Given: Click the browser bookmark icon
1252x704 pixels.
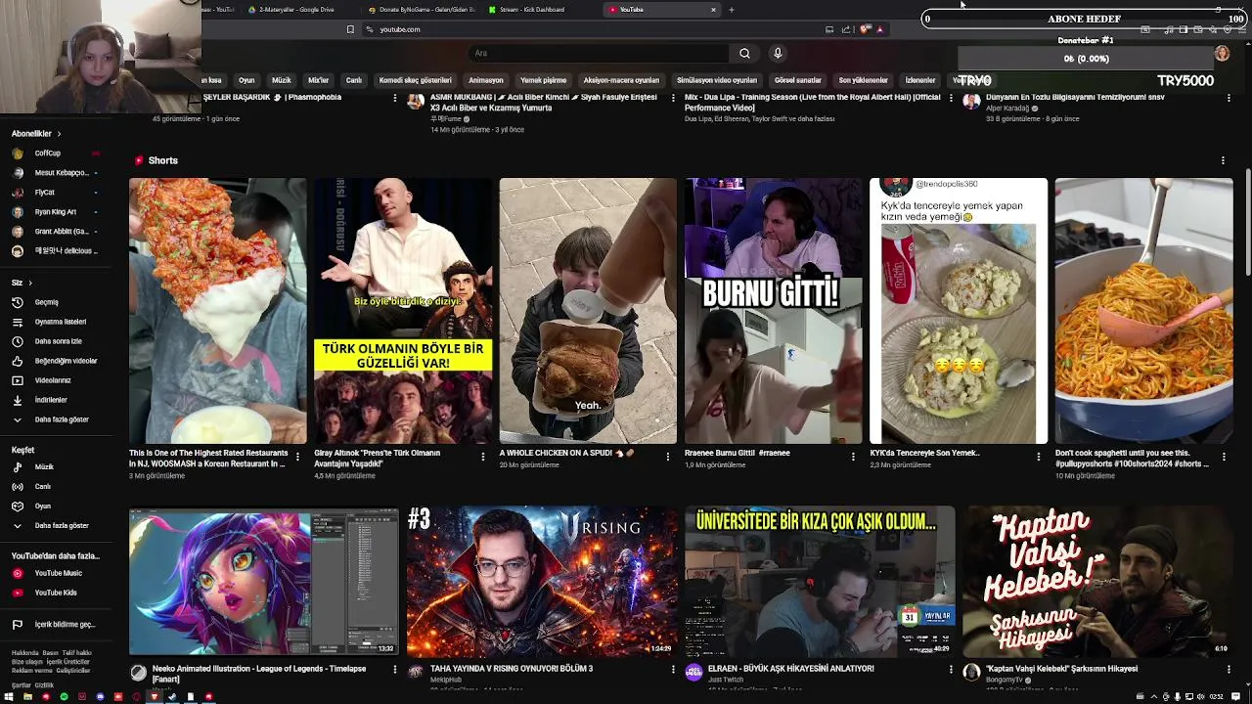Looking at the screenshot, I should (350, 29).
